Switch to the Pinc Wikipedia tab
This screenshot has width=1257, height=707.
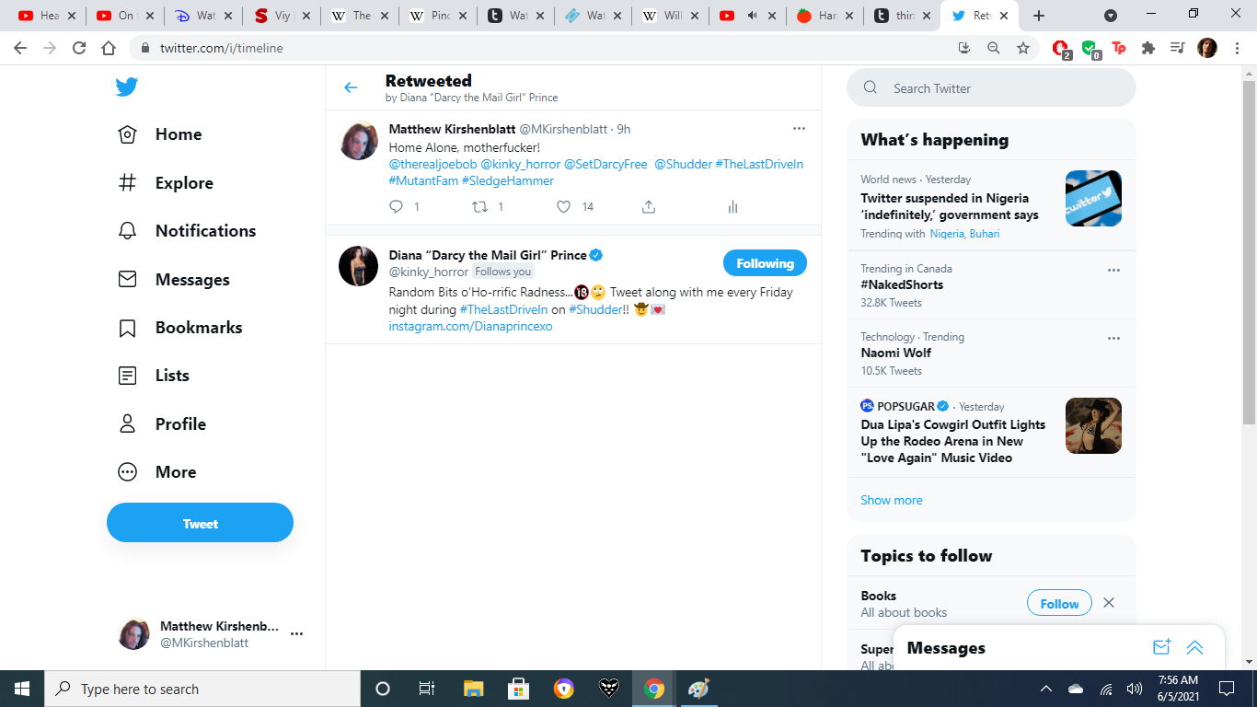pos(439,16)
